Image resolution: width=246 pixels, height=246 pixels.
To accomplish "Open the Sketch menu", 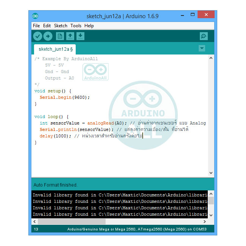I will pos(61,26).
